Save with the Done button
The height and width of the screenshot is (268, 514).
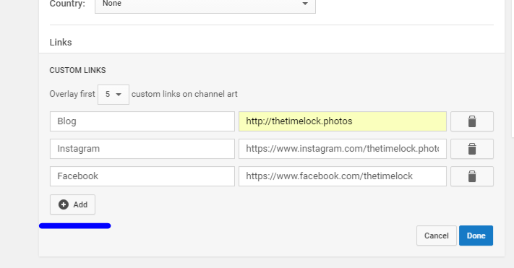pos(476,235)
